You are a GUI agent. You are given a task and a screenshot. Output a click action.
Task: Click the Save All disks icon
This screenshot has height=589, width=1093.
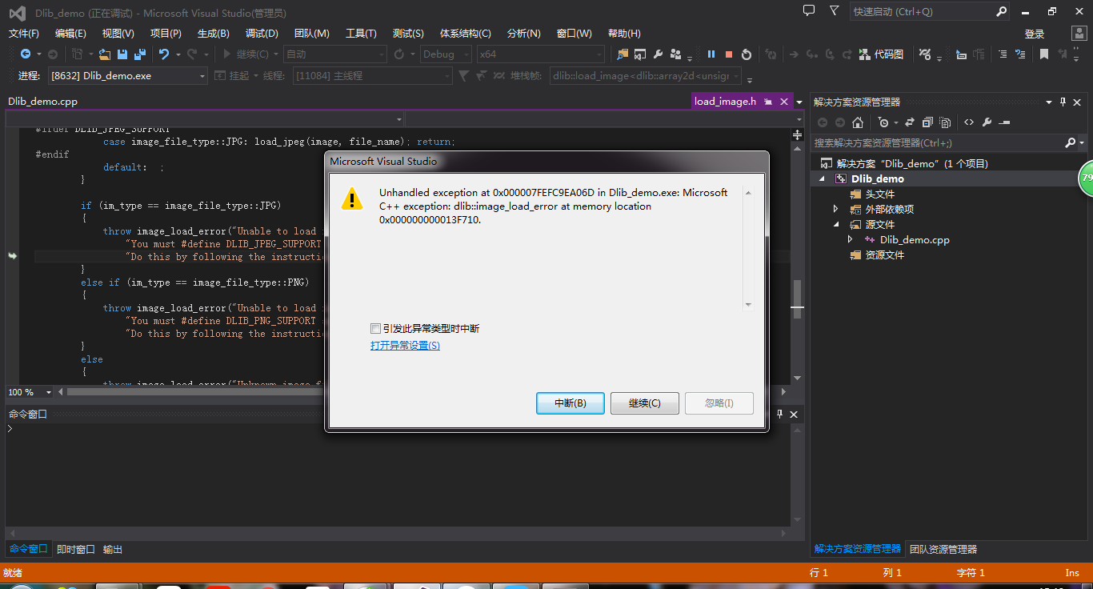coord(140,54)
